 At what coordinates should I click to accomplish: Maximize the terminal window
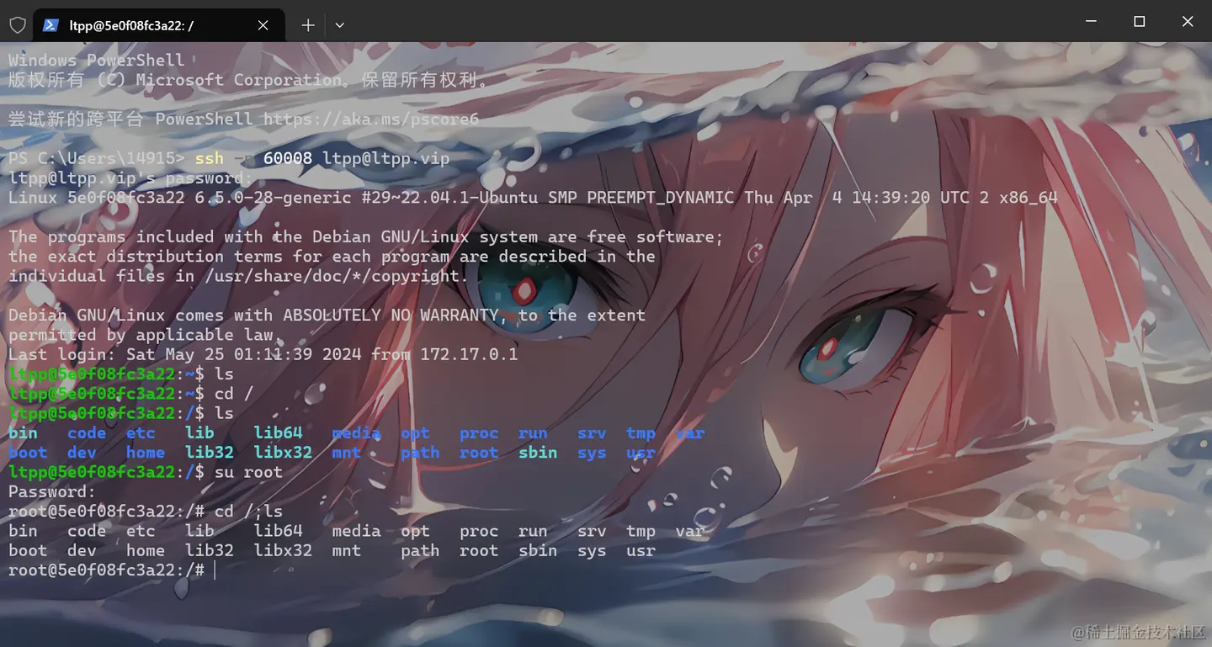[x=1140, y=22]
